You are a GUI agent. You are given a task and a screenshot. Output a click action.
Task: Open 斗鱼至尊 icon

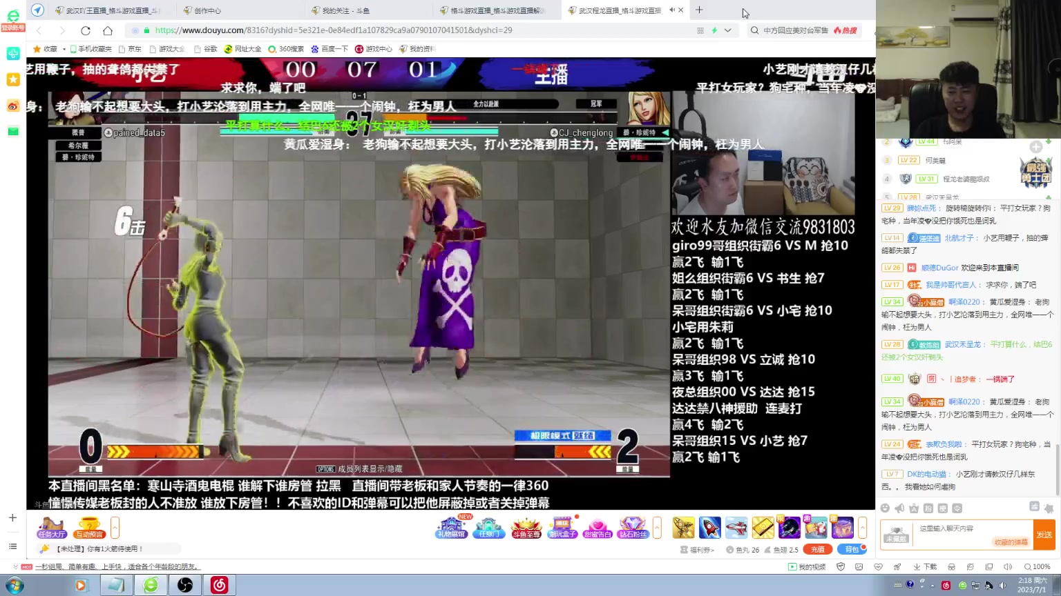pyautogui.click(x=526, y=528)
